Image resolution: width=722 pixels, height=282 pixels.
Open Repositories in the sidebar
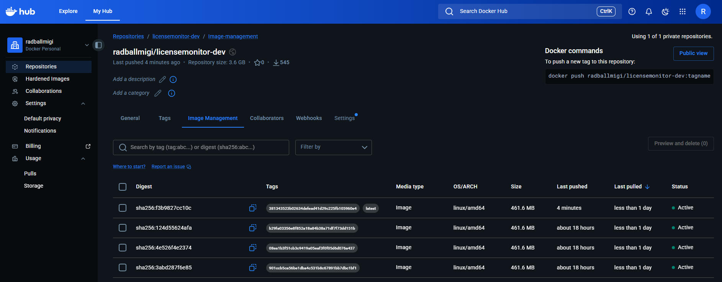[49, 66]
